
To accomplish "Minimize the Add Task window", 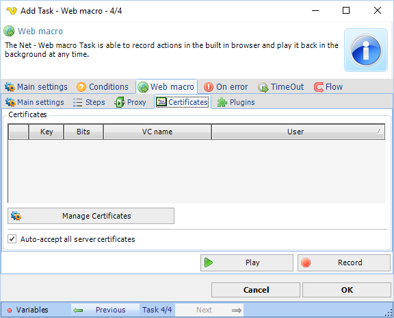I will point(315,10).
